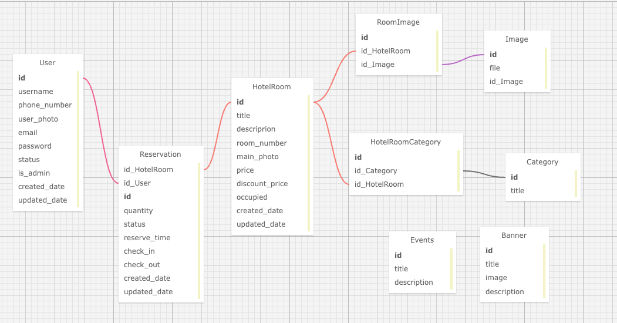Select the gray HotelRoomCategory-to-Category relation line

(484, 174)
